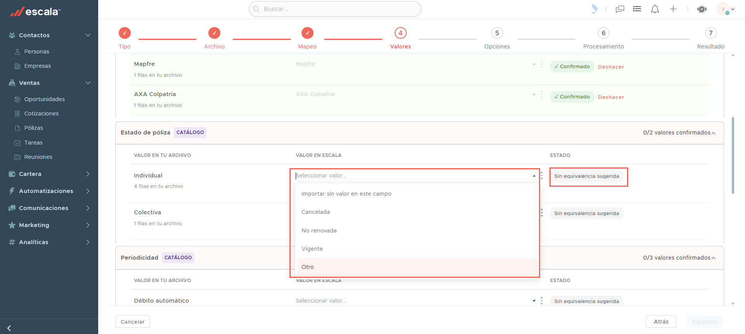Open the Personas icon in sidebar
This screenshot has height=334, width=745.
pyautogui.click(x=17, y=52)
